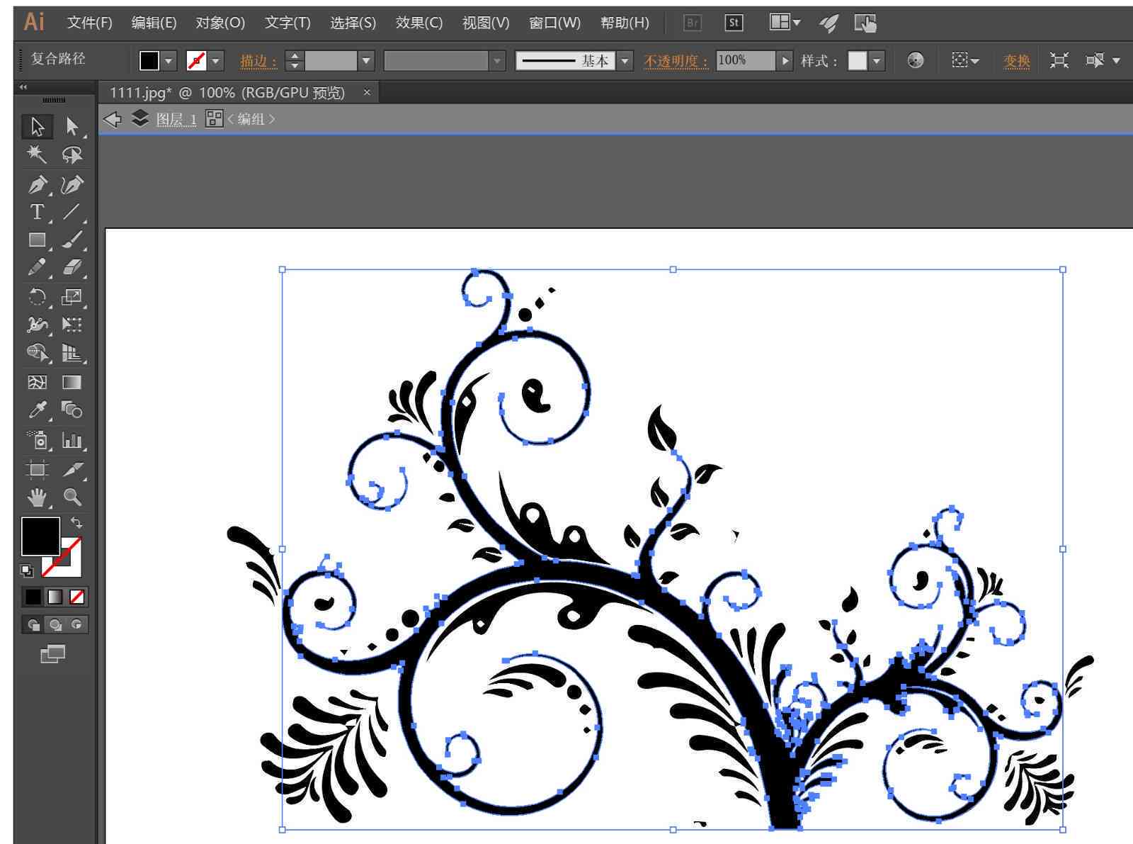Select the Scale tool
This screenshot has height=844, width=1133.
(x=72, y=296)
